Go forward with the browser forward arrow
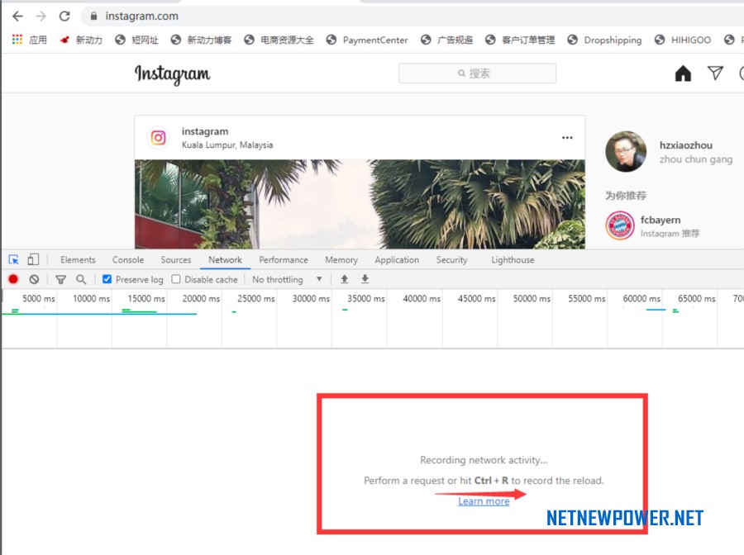 (x=41, y=17)
